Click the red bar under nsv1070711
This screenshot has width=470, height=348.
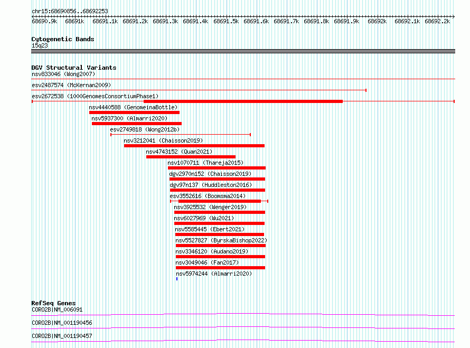click(217, 168)
